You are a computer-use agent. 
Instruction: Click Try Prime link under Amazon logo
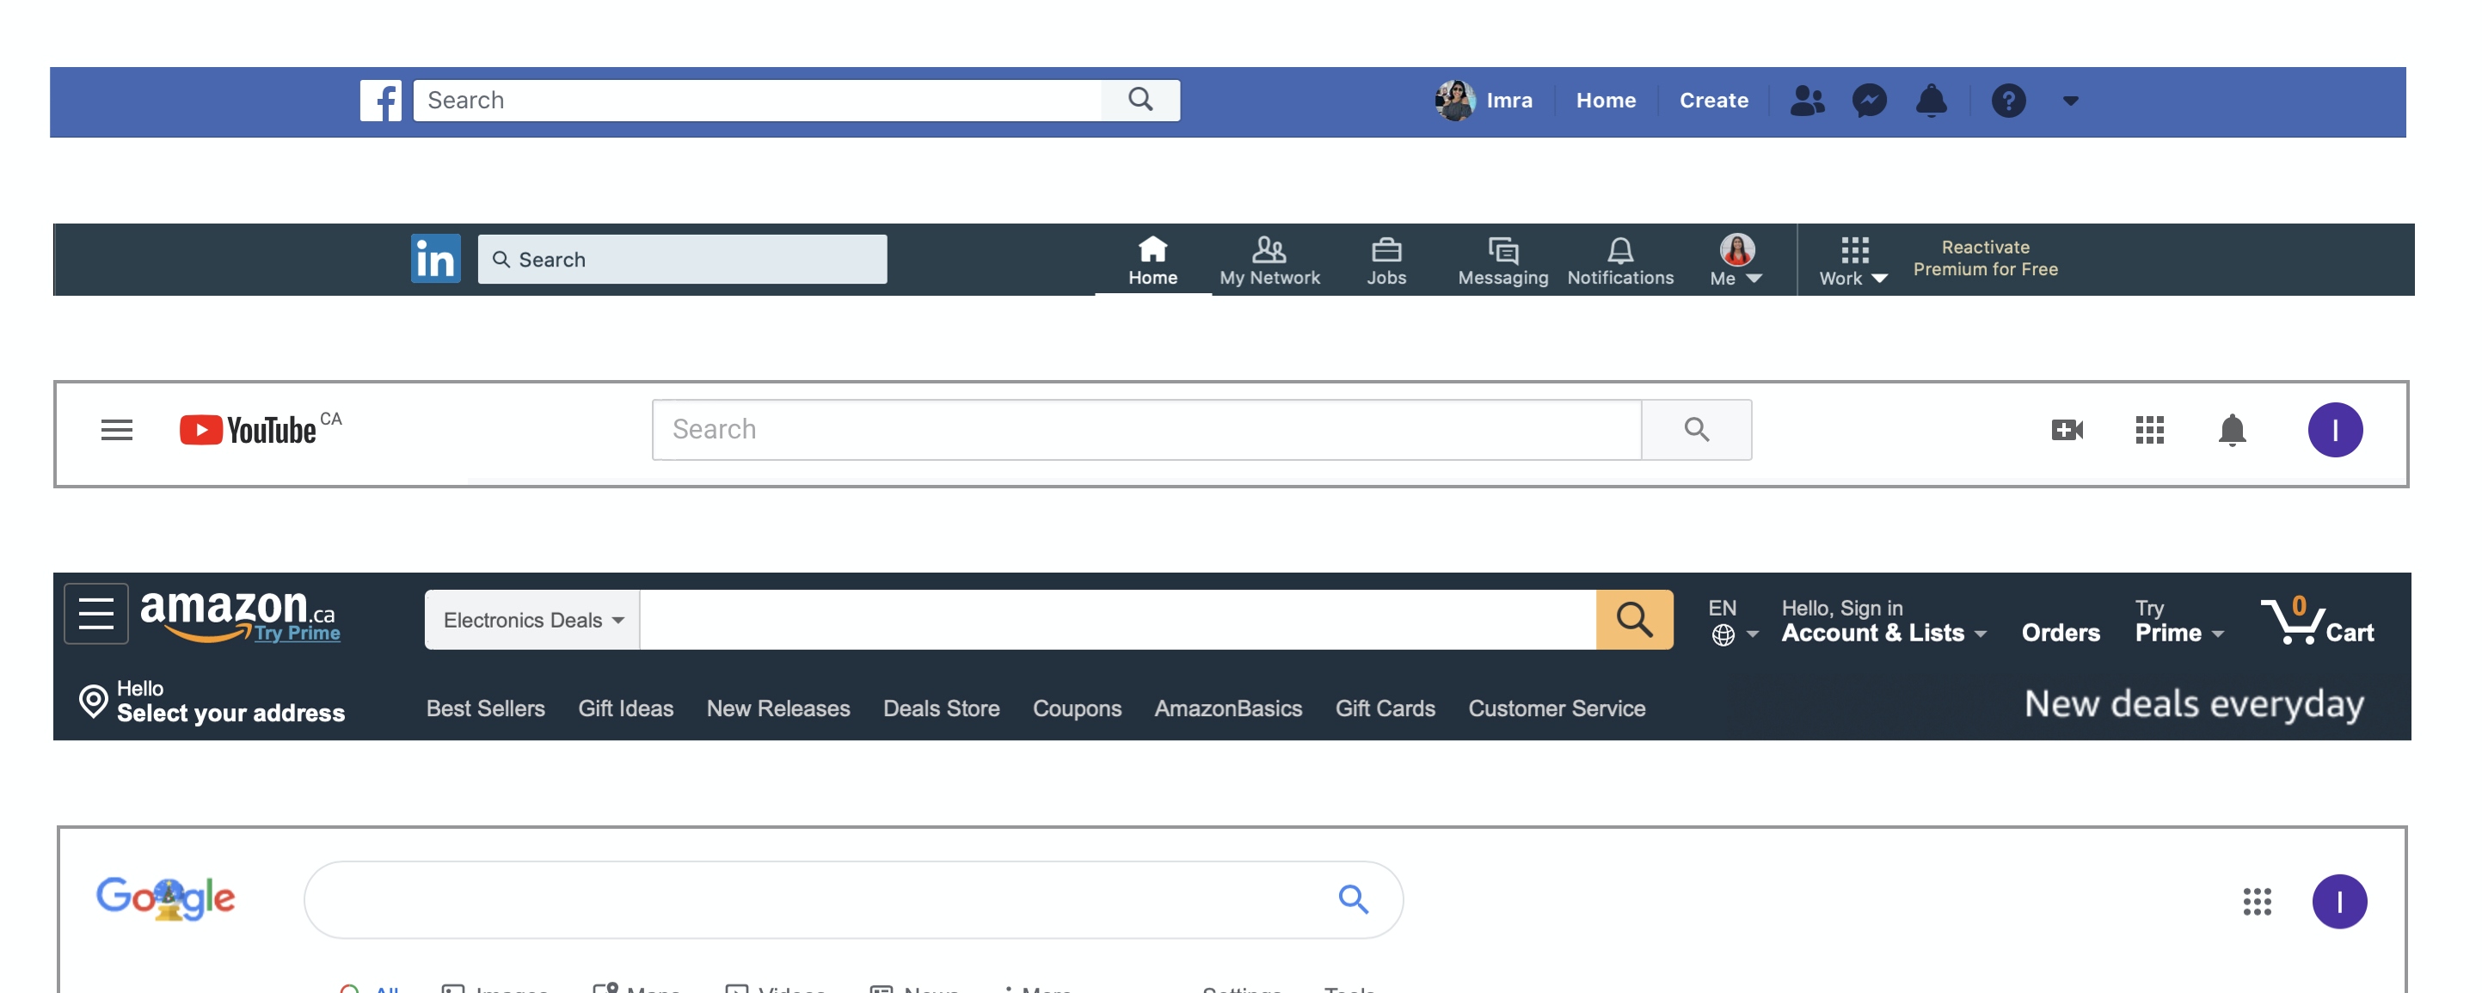297,633
